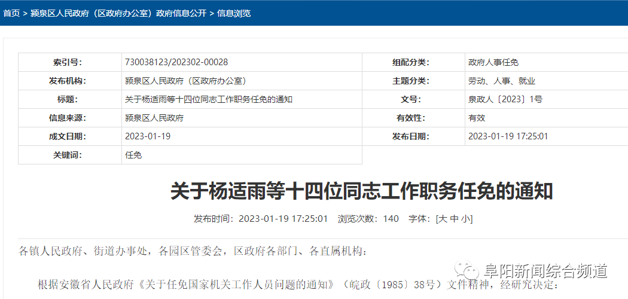Click 发布时间 line under the headline
The image size is (628, 299).
(261, 218)
